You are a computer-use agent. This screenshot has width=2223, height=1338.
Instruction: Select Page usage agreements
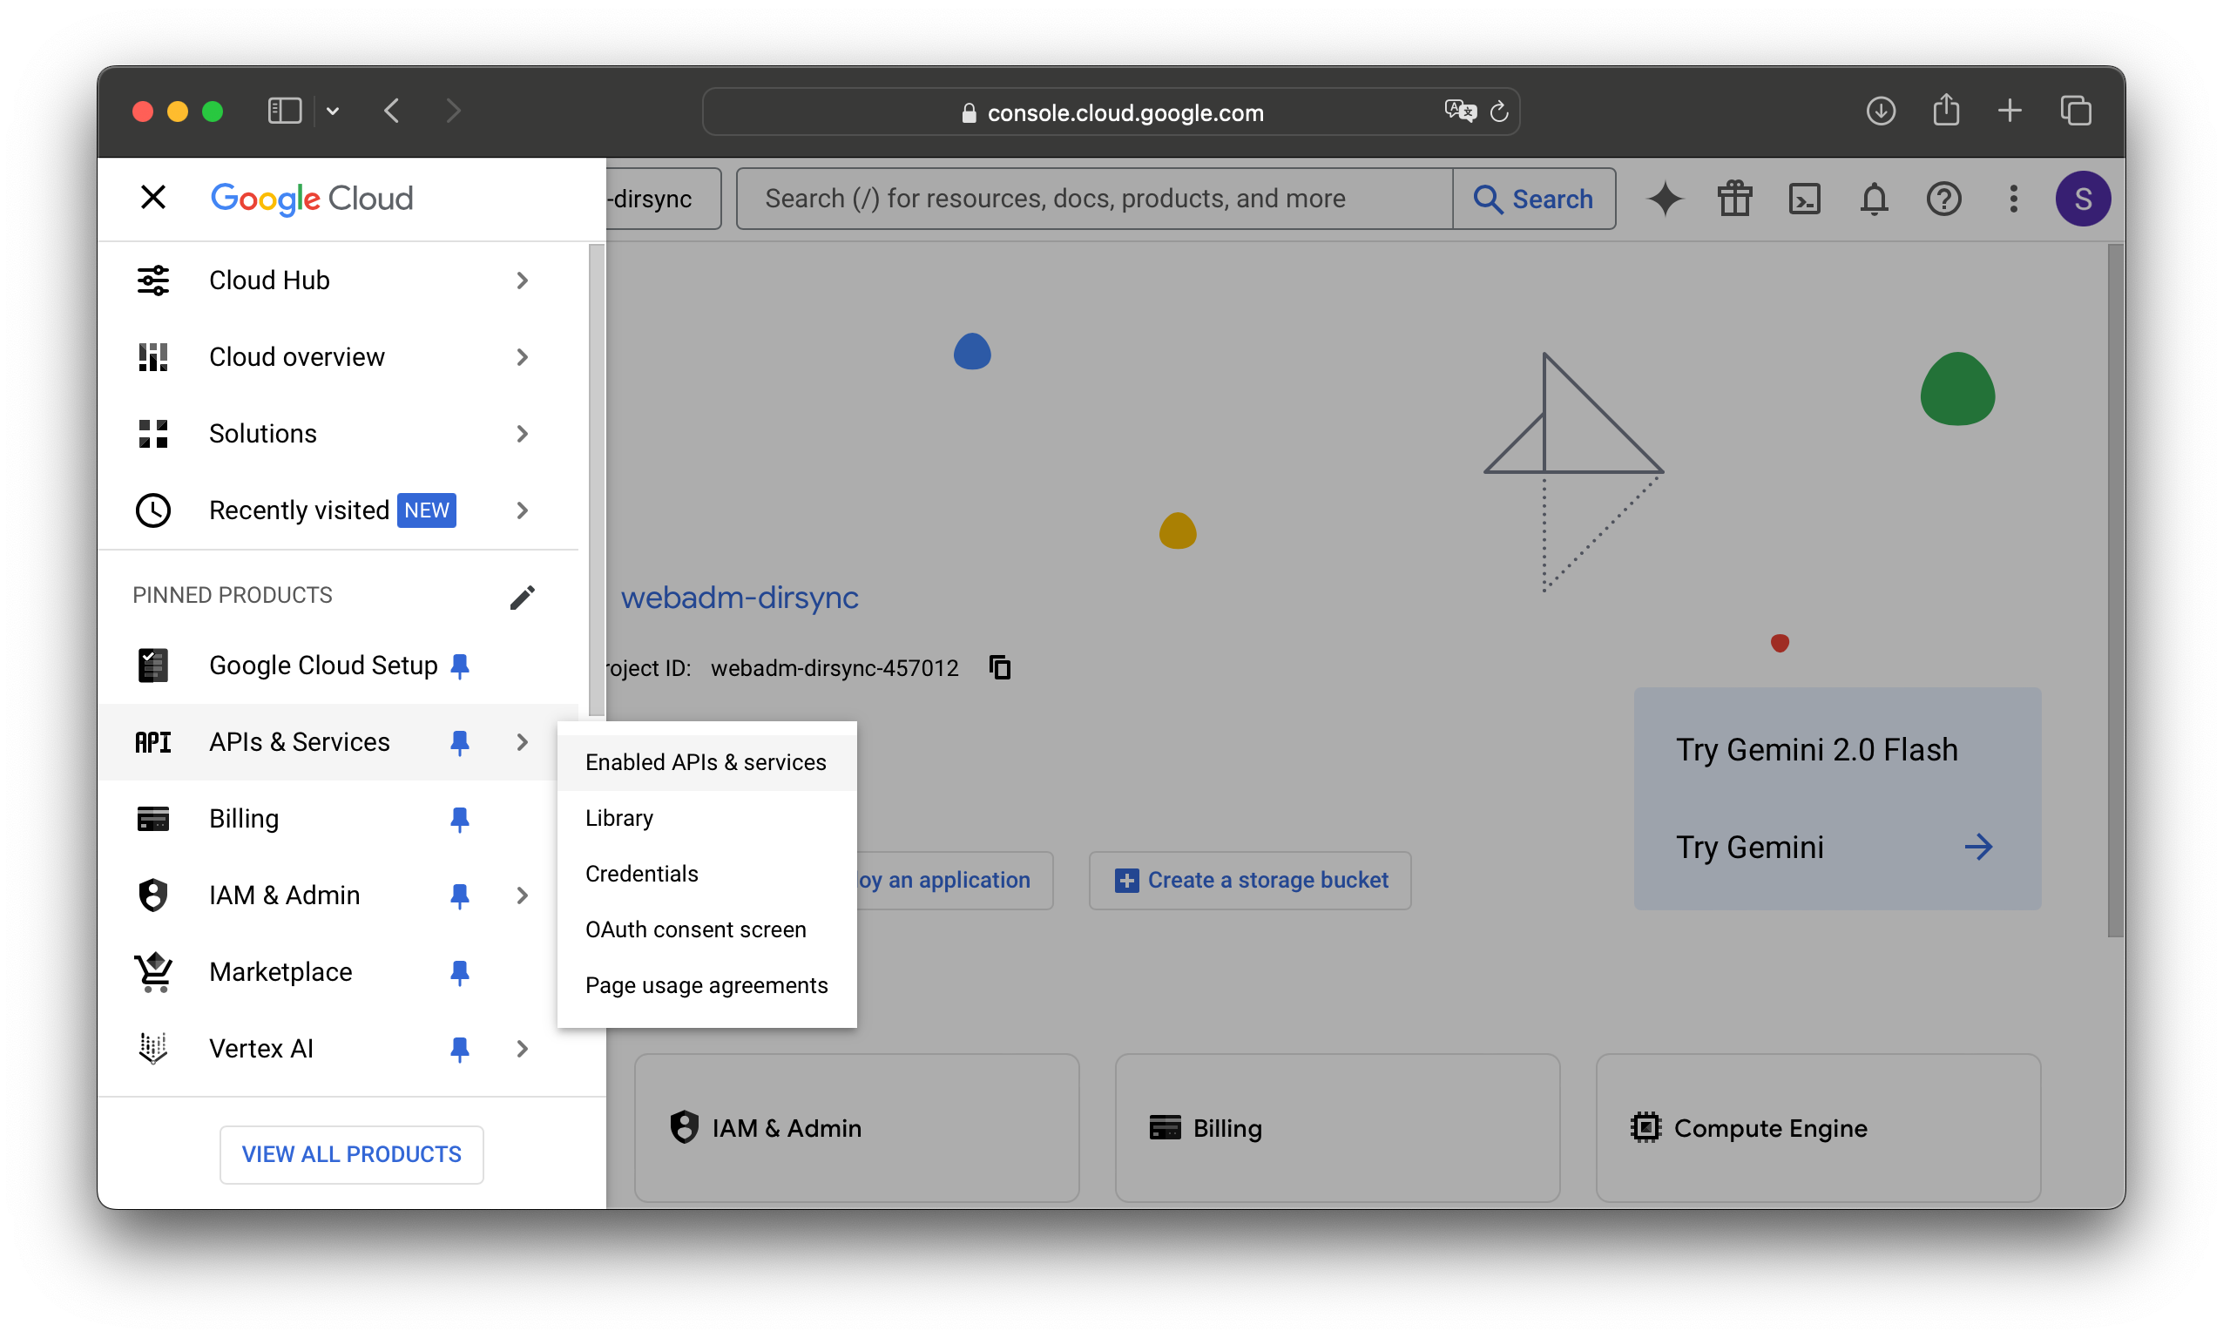(x=706, y=985)
